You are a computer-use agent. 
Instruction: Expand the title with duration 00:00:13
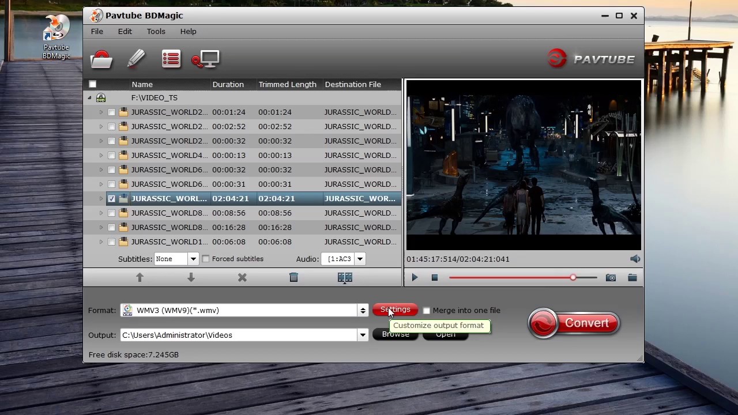pos(101,156)
